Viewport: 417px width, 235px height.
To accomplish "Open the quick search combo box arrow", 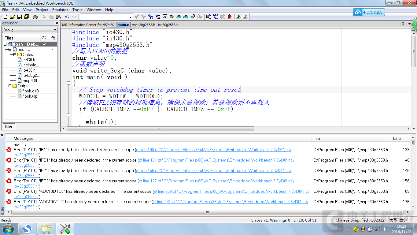I will coord(131,17).
